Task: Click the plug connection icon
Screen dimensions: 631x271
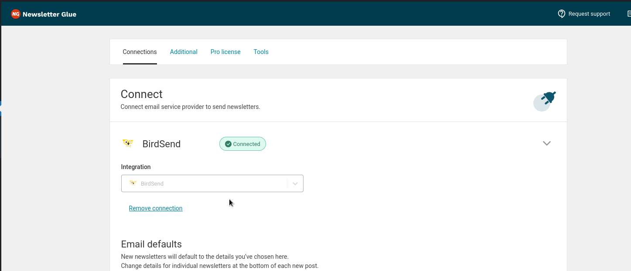Action: [x=545, y=101]
